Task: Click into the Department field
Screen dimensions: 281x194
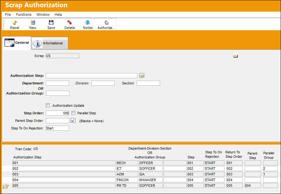Action: point(57,83)
